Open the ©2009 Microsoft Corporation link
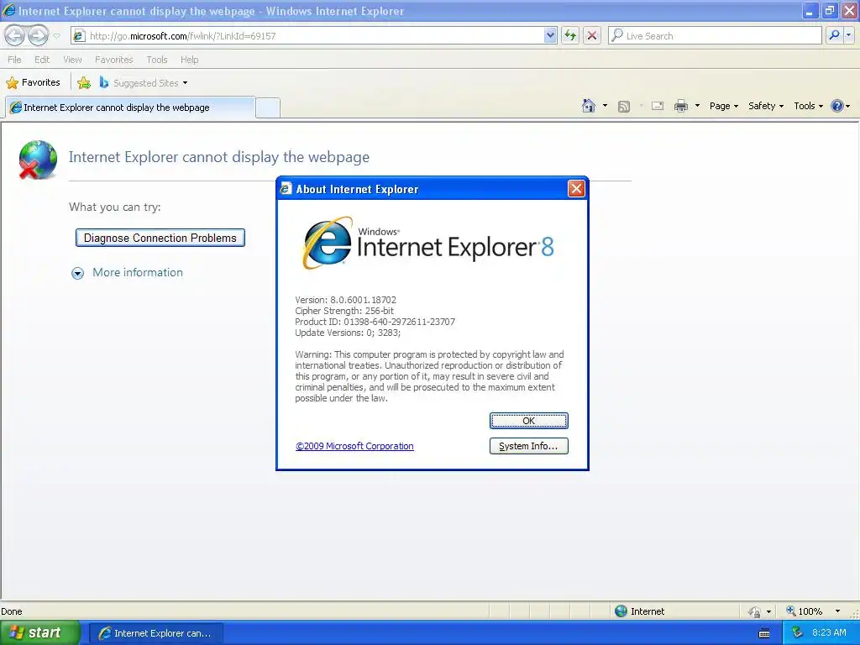 click(x=354, y=446)
